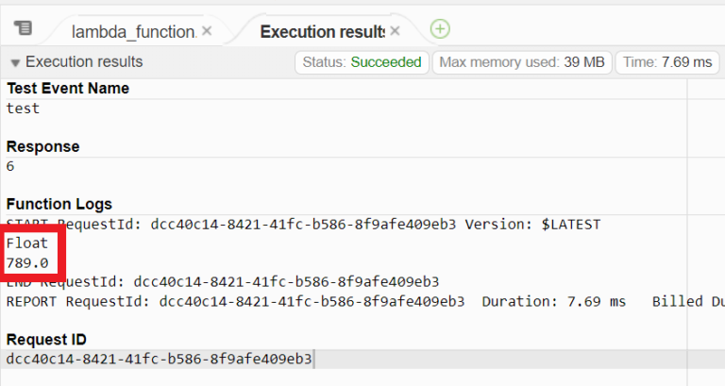This screenshot has height=386, width=725.
Task: Close the Execution results tab
Action: point(395,31)
